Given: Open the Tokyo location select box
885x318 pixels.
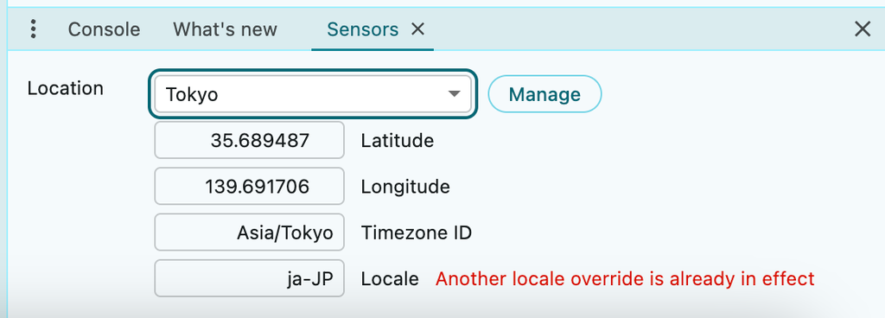Looking at the screenshot, I should [313, 94].
